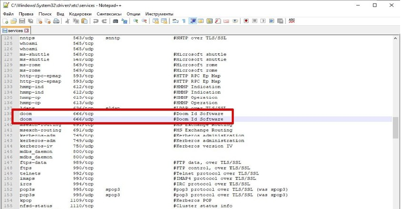The image size is (401, 209).
Task: Open the Файл menu
Action: pos(8,14)
